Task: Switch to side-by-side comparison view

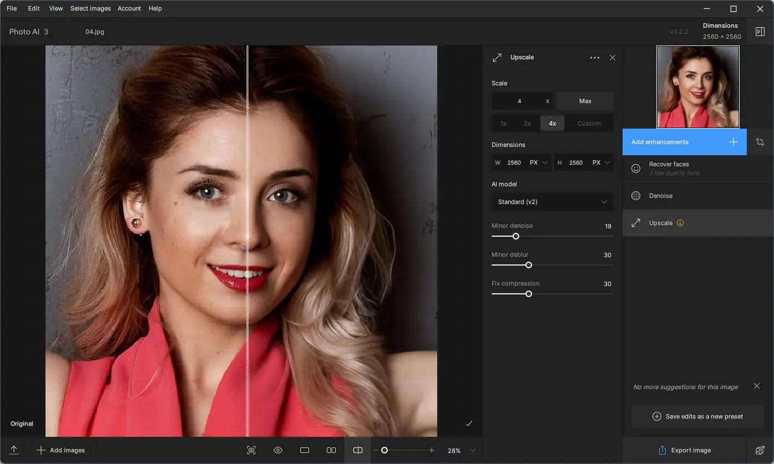Action: click(x=331, y=450)
